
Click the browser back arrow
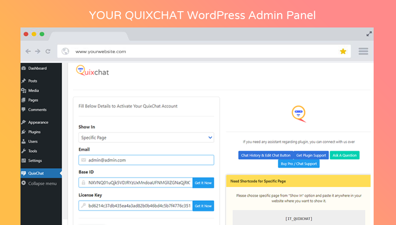coord(28,51)
